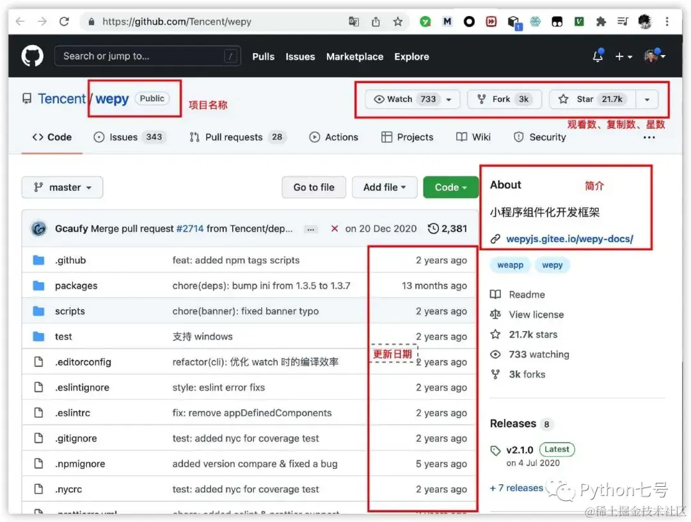
Task: Click the browser address bar URL
Action: [x=177, y=21]
